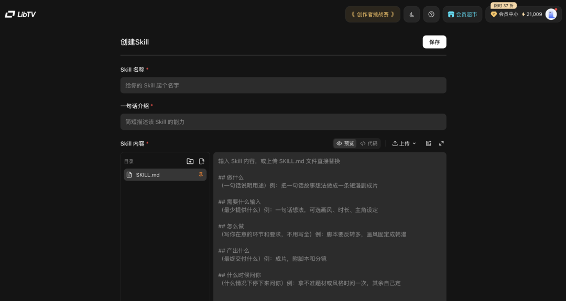Select SKILL.md in the directory
The image size is (566, 301).
tap(165, 175)
